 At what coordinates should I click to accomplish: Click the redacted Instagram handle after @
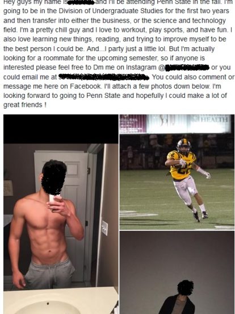[187, 68]
